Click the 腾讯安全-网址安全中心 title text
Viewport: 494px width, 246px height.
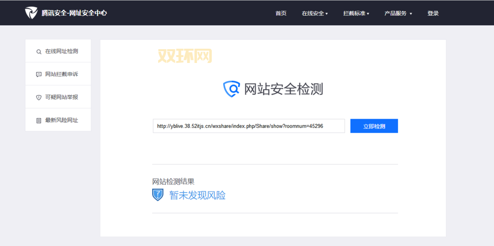tap(74, 13)
